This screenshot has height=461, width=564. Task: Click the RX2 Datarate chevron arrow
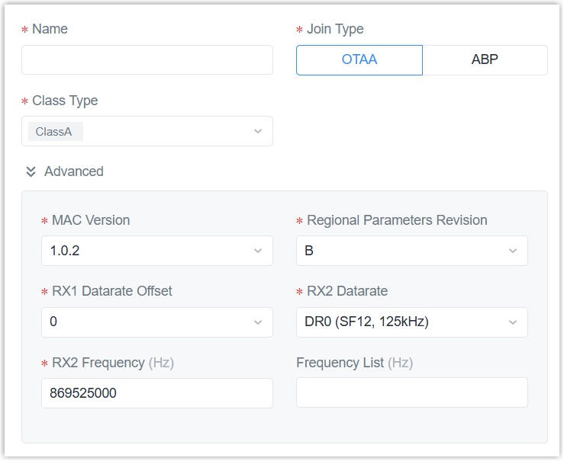pos(513,322)
